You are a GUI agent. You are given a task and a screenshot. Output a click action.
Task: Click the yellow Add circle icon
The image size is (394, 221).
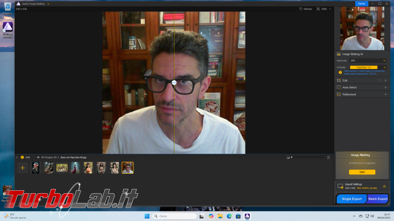[x=22, y=157]
